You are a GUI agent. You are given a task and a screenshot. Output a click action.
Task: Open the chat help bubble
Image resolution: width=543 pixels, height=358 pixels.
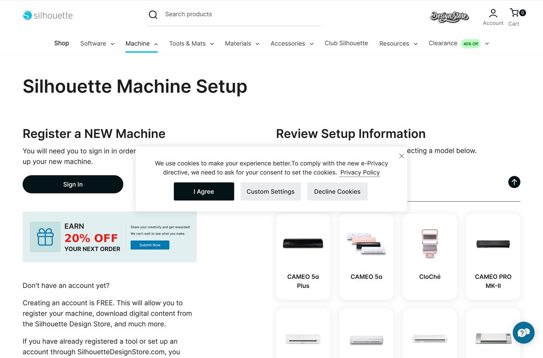tap(524, 333)
